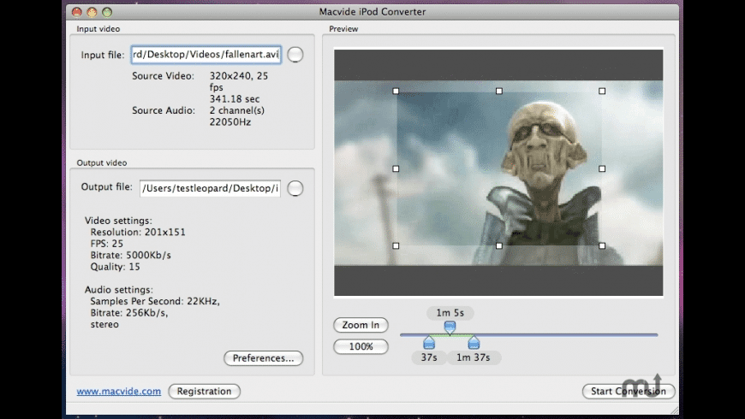The width and height of the screenshot is (745, 419).
Task: Click the '341.18 sec' duration text
Action: tap(235, 99)
